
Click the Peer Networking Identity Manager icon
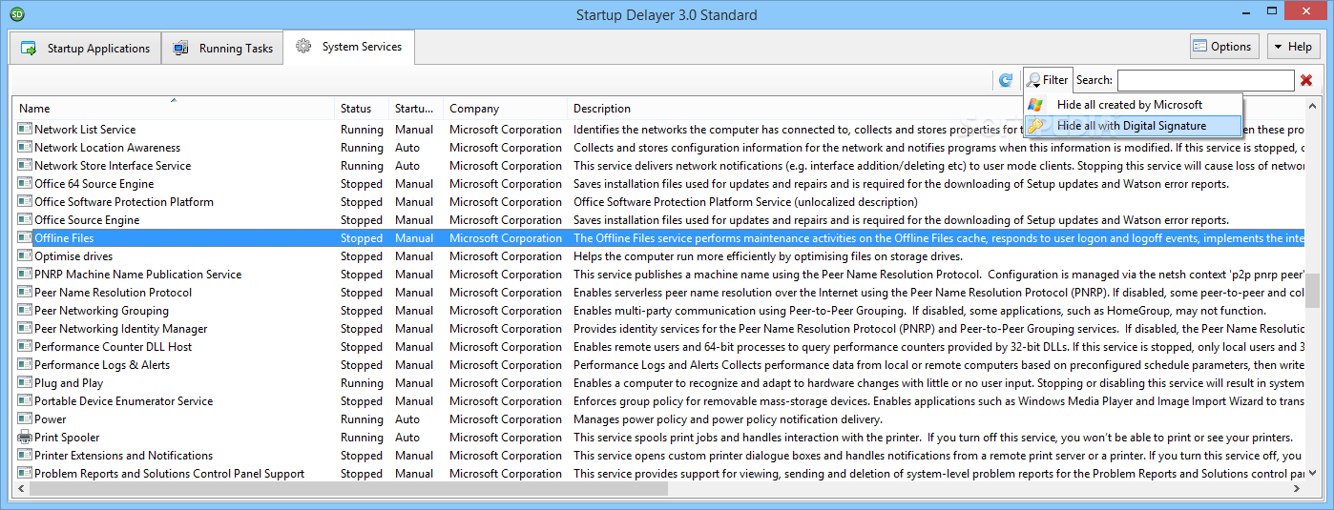click(25, 328)
